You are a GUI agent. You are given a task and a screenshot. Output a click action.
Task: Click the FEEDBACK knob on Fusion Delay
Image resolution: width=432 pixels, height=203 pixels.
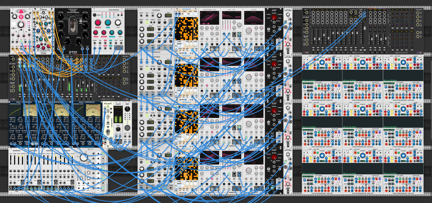click(x=85, y=26)
